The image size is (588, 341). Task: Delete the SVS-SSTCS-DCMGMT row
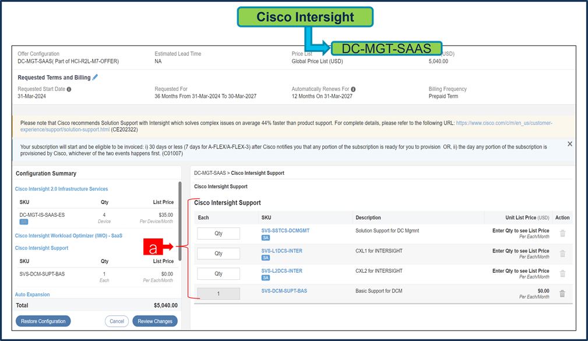point(562,233)
